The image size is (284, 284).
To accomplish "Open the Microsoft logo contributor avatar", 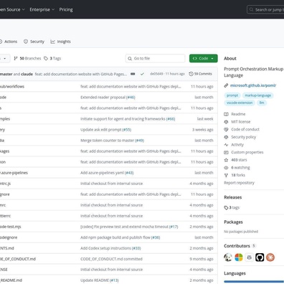I will (x=239, y=257).
